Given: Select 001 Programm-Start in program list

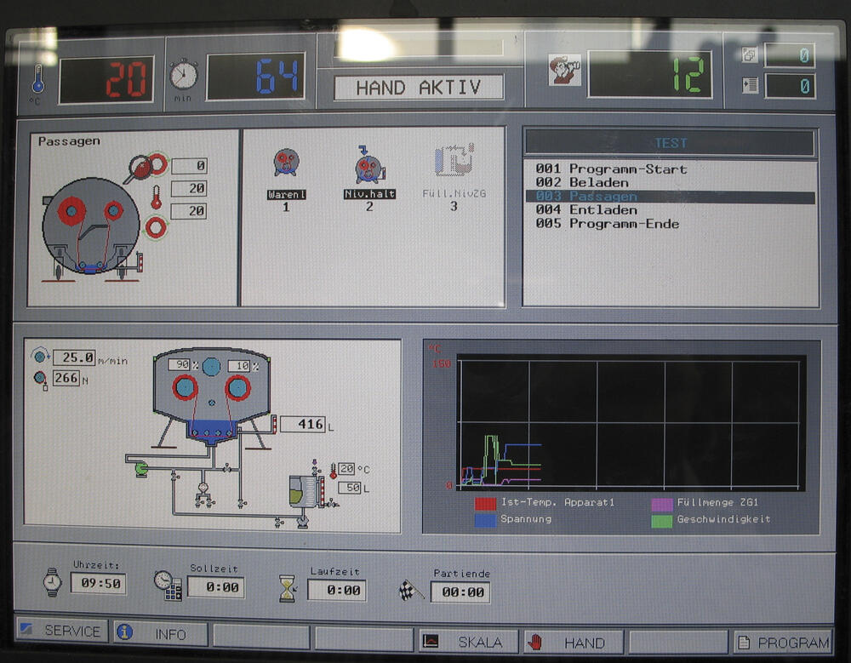Looking at the screenshot, I should (610, 169).
